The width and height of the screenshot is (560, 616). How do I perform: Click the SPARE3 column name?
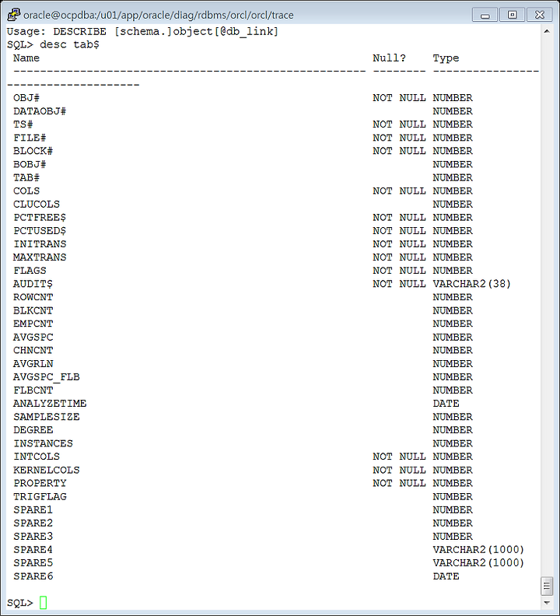pos(33,537)
